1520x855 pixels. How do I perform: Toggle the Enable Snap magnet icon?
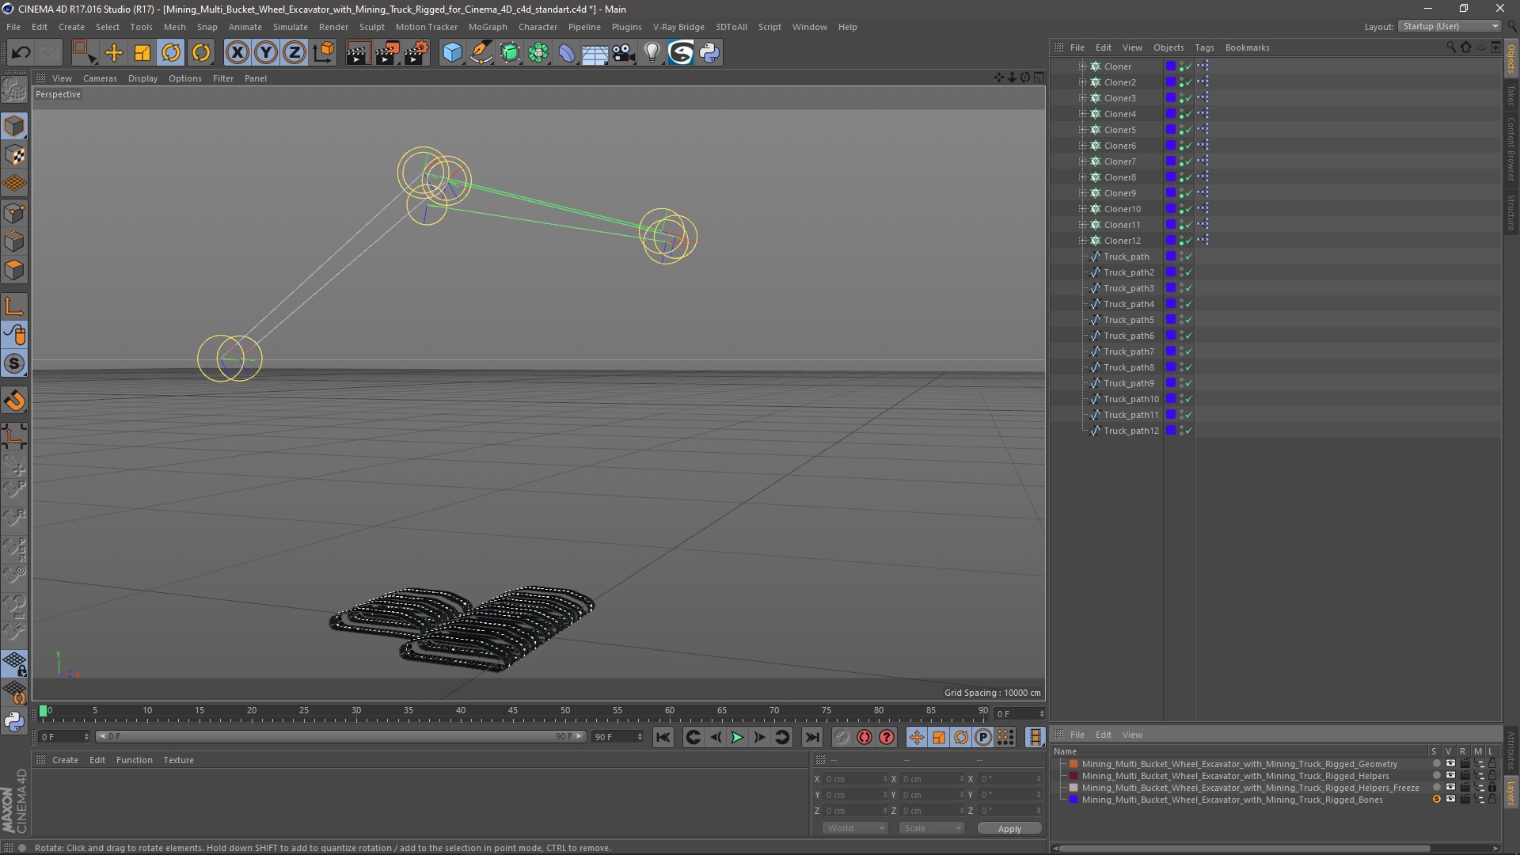(x=14, y=401)
